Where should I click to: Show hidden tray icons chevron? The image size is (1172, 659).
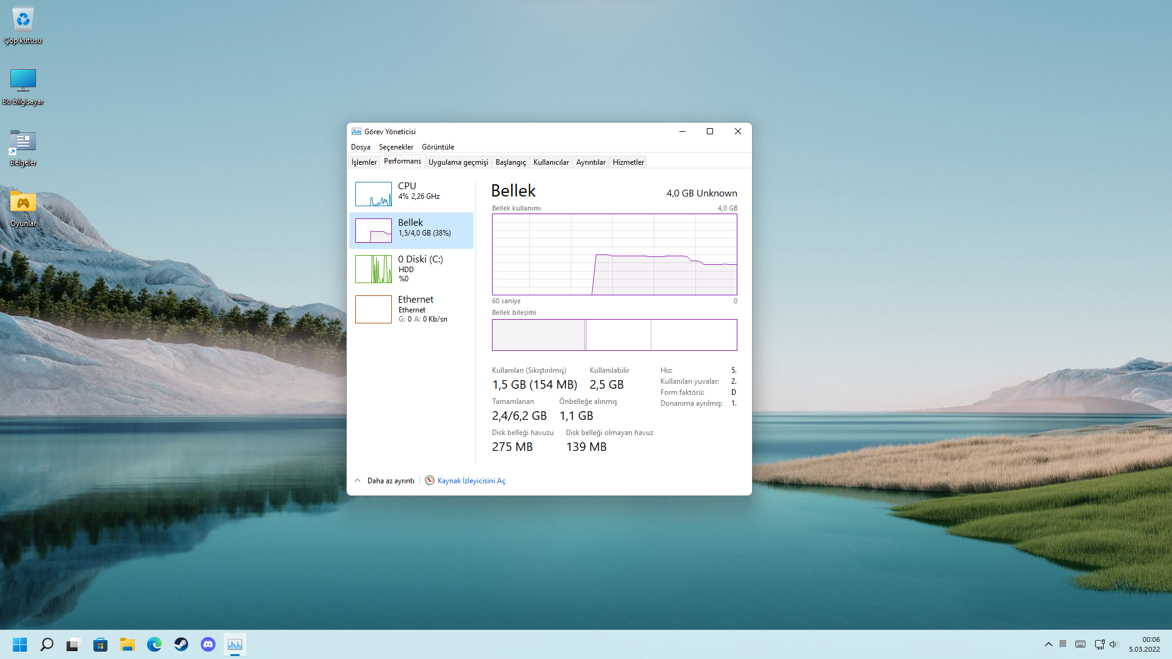point(1048,644)
